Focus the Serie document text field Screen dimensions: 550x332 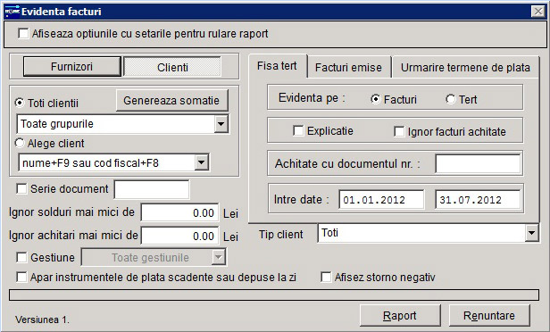[x=152, y=190]
